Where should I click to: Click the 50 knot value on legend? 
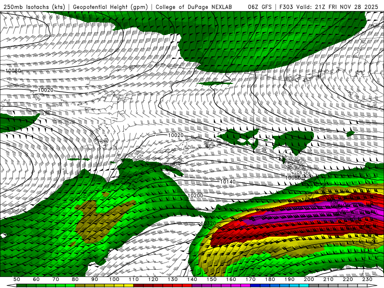[x=17, y=279]
